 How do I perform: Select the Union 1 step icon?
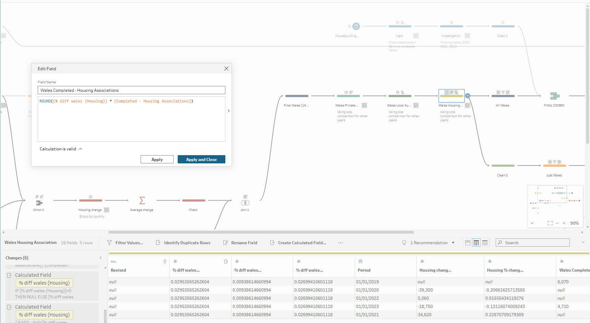click(x=39, y=203)
